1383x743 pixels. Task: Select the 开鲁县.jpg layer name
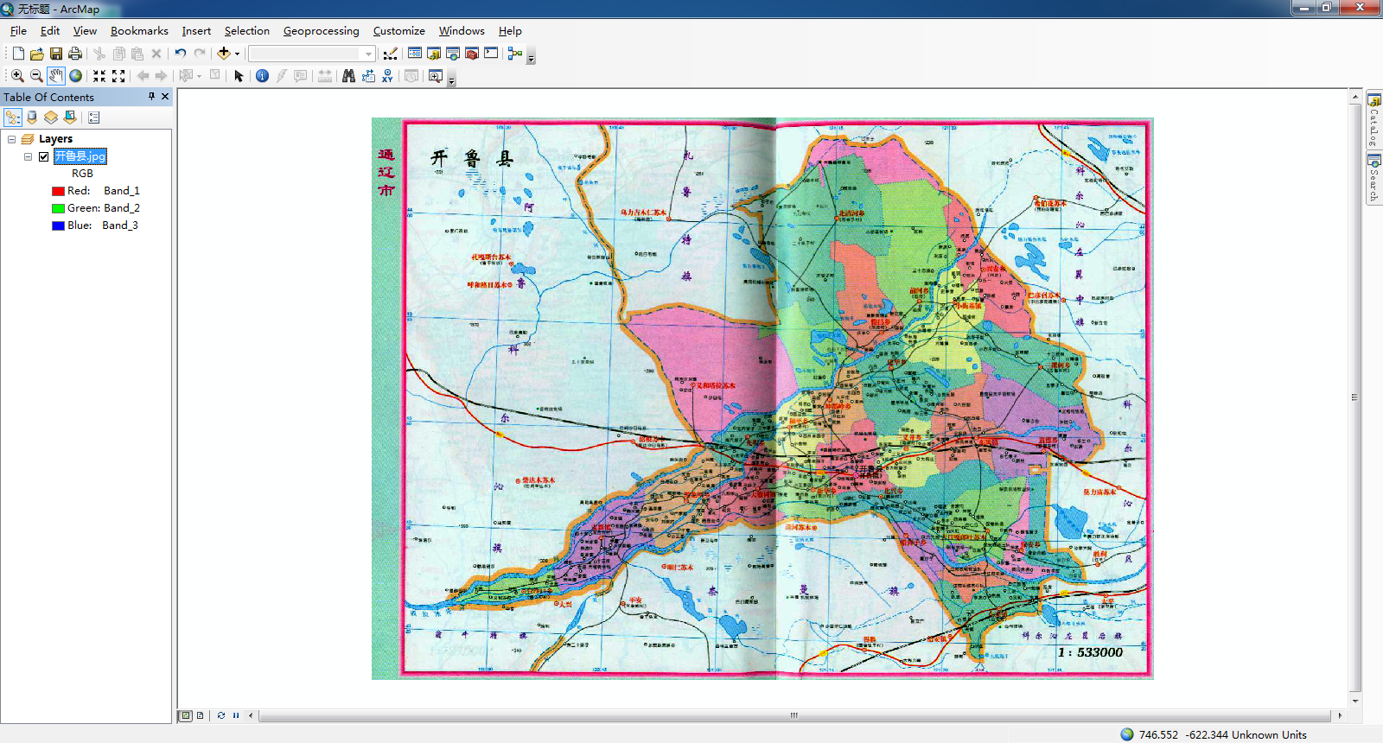(80, 156)
